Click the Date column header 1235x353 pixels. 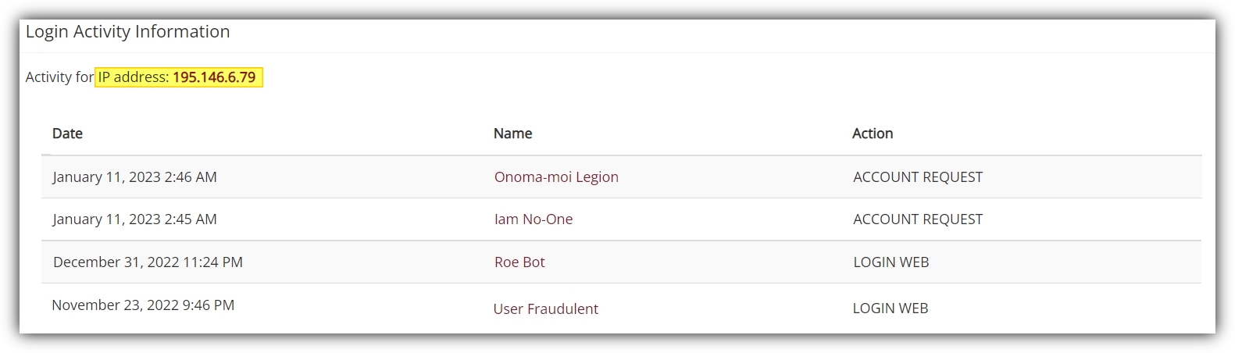(x=67, y=134)
